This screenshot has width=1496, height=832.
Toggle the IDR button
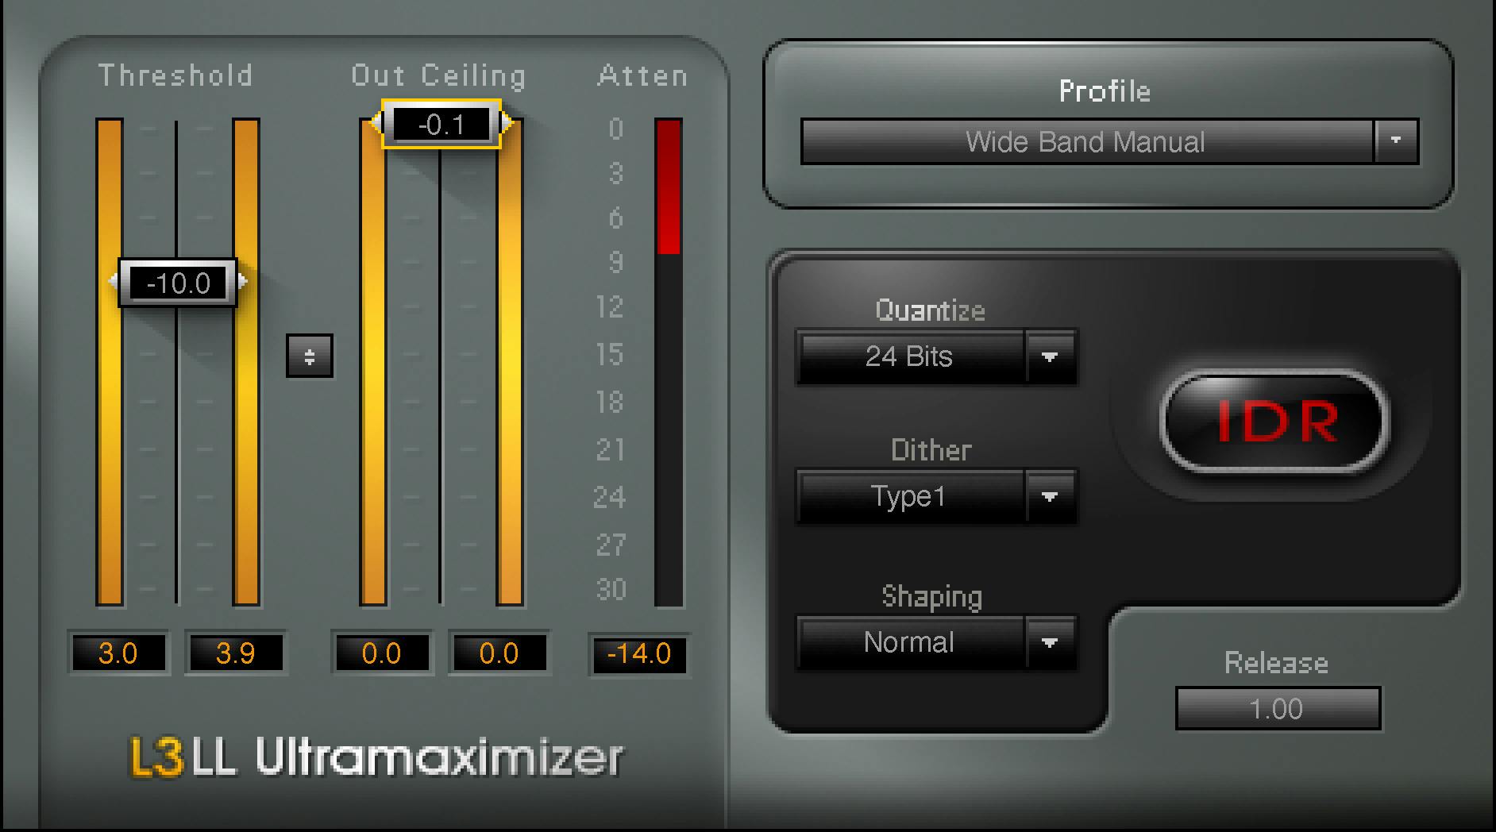pyautogui.click(x=1275, y=422)
